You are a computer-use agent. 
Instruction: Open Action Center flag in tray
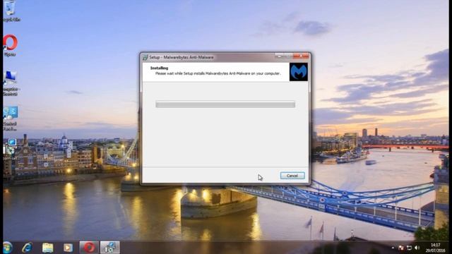coord(401,248)
